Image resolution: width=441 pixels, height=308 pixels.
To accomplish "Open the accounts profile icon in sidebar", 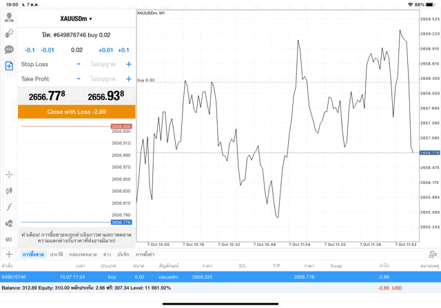I will 9,17.
